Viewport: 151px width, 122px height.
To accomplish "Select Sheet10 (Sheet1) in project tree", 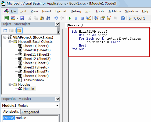I will (x=37, y=50).
